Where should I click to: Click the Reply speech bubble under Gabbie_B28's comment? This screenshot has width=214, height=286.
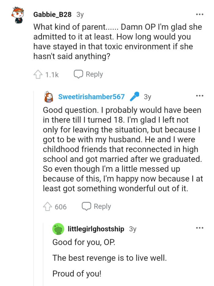point(78,74)
